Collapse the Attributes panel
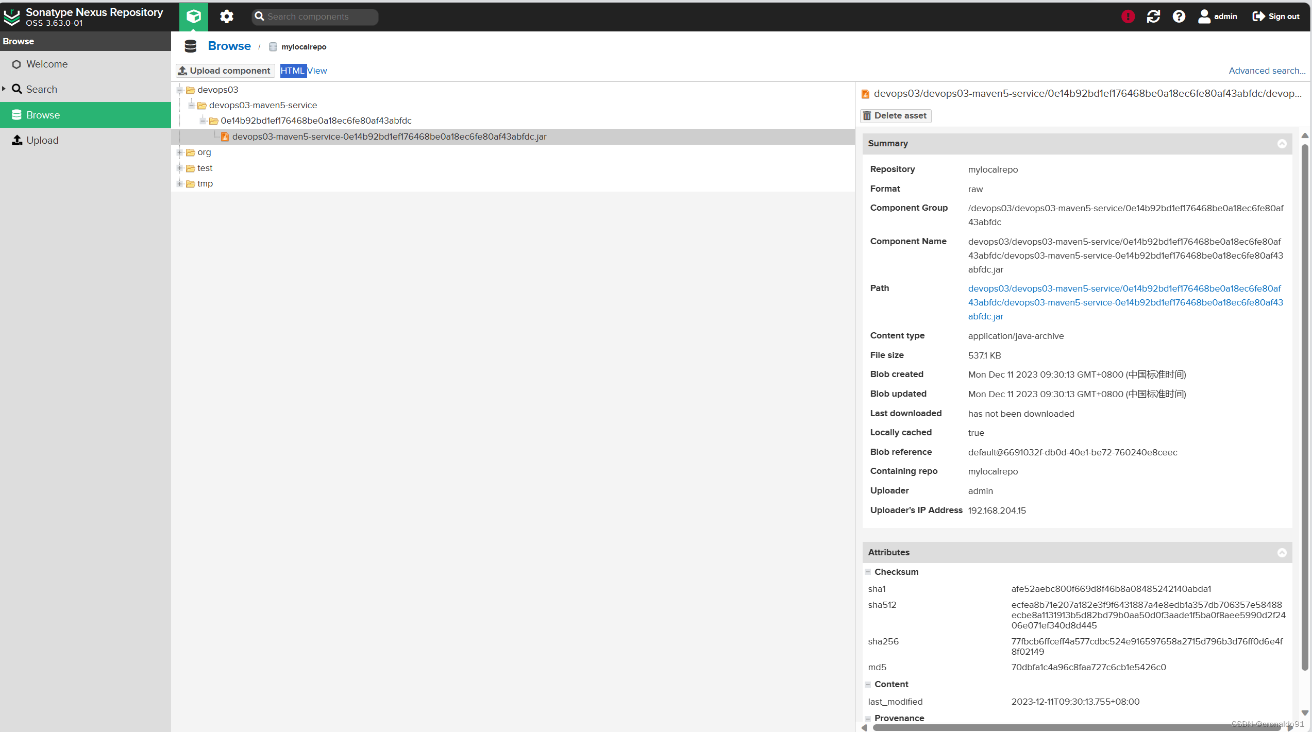Viewport: 1312px width, 732px height. click(1282, 552)
